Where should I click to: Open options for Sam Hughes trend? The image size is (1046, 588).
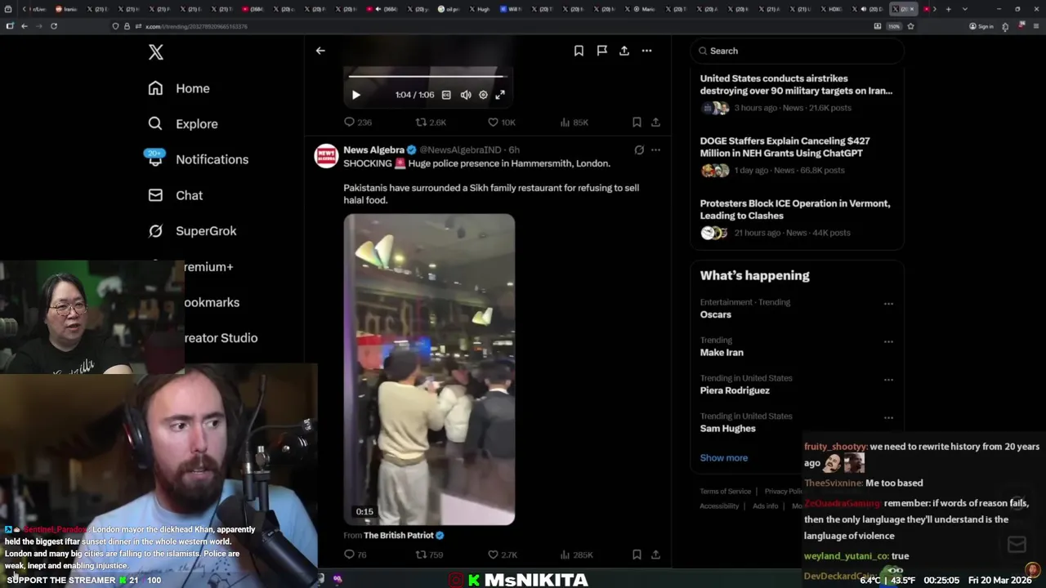(888, 417)
